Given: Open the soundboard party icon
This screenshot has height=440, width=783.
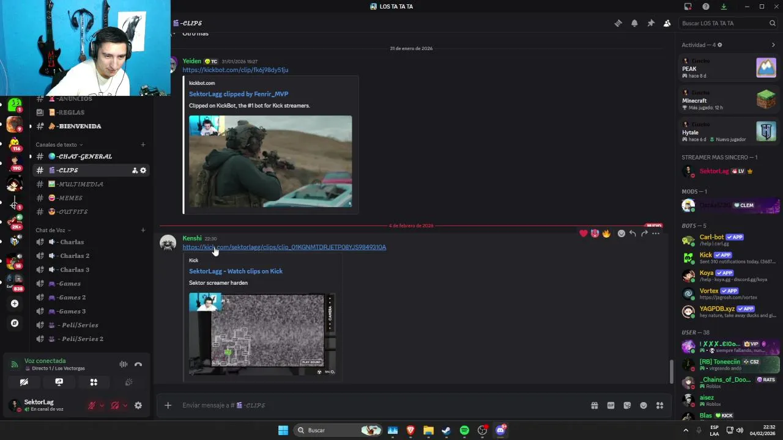Looking at the screenshot, I should pos(128,382).
